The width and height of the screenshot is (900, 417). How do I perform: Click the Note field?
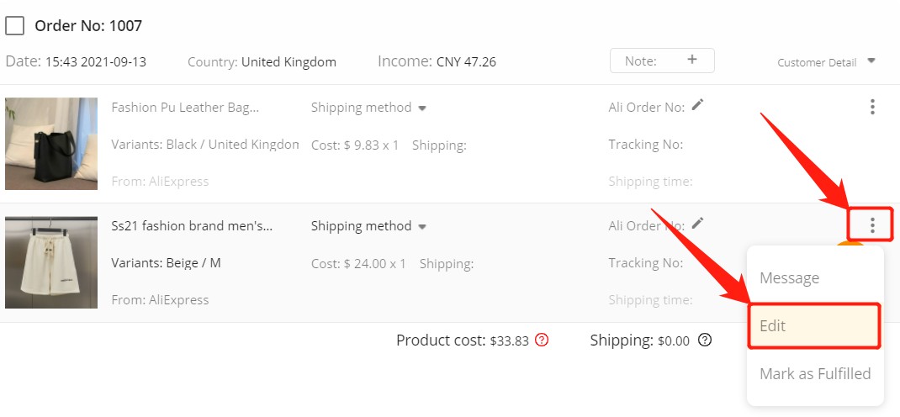662,61
